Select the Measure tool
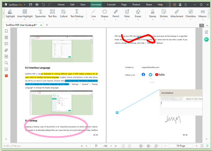Image resolution: width=212 pixels, height=151 pixels. click(203, 14)
